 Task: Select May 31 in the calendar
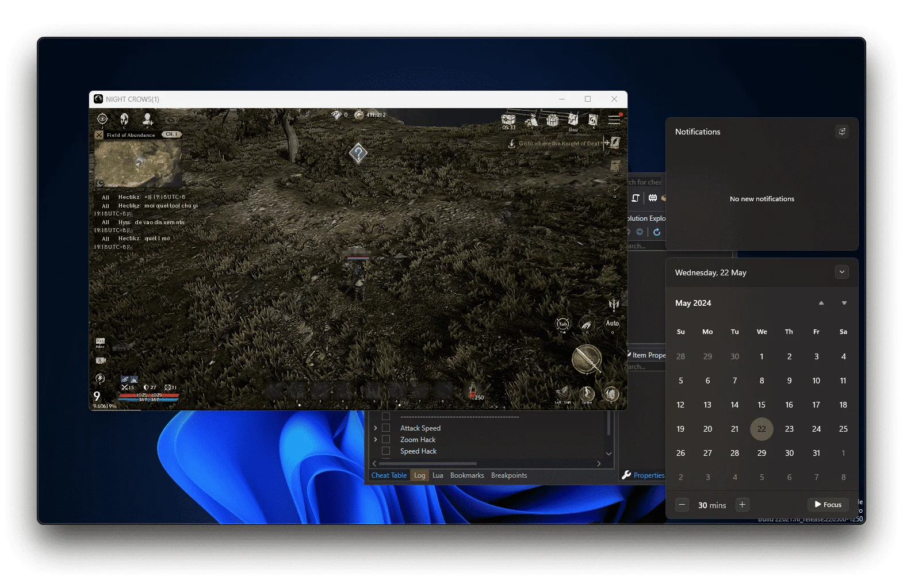[x=816, y=453]
